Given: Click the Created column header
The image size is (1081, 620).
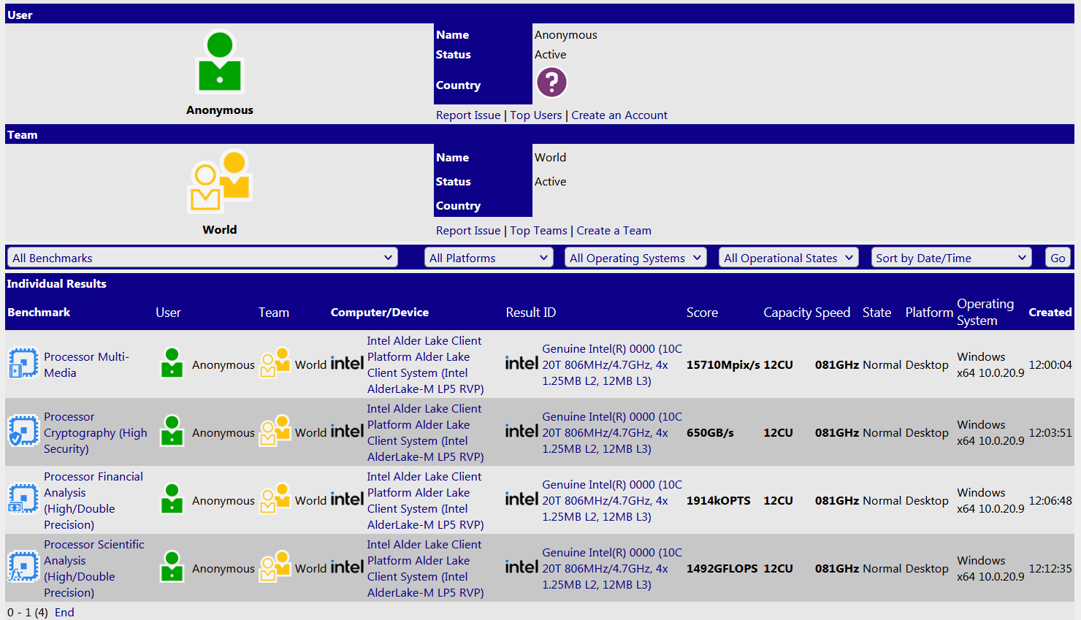Looking at the screenshot, I should tap(1050, 312).
